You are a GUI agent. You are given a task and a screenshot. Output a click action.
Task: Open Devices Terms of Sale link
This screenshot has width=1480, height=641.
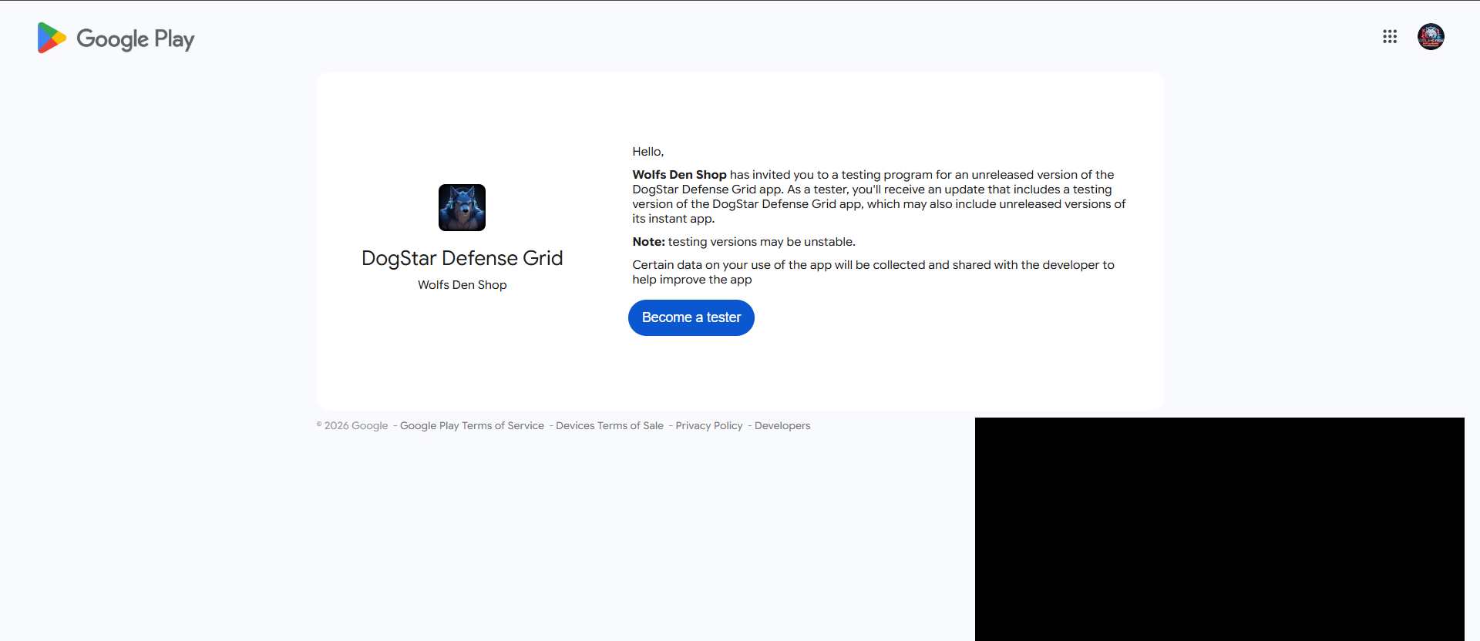[x=609, y=426]
